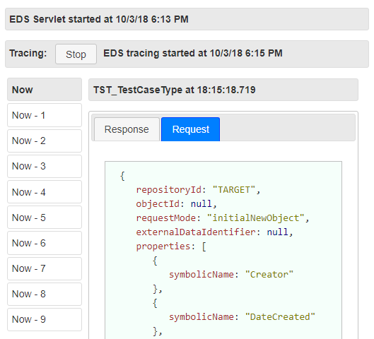Click the symbolicName "DateCreated" line

click(242, 317)
